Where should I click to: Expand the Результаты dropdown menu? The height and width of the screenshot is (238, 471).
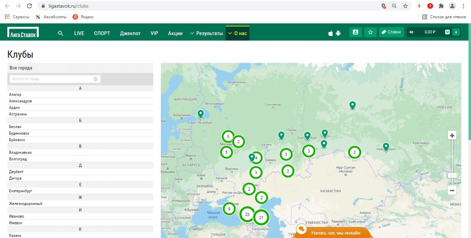(x=206, y=33)
